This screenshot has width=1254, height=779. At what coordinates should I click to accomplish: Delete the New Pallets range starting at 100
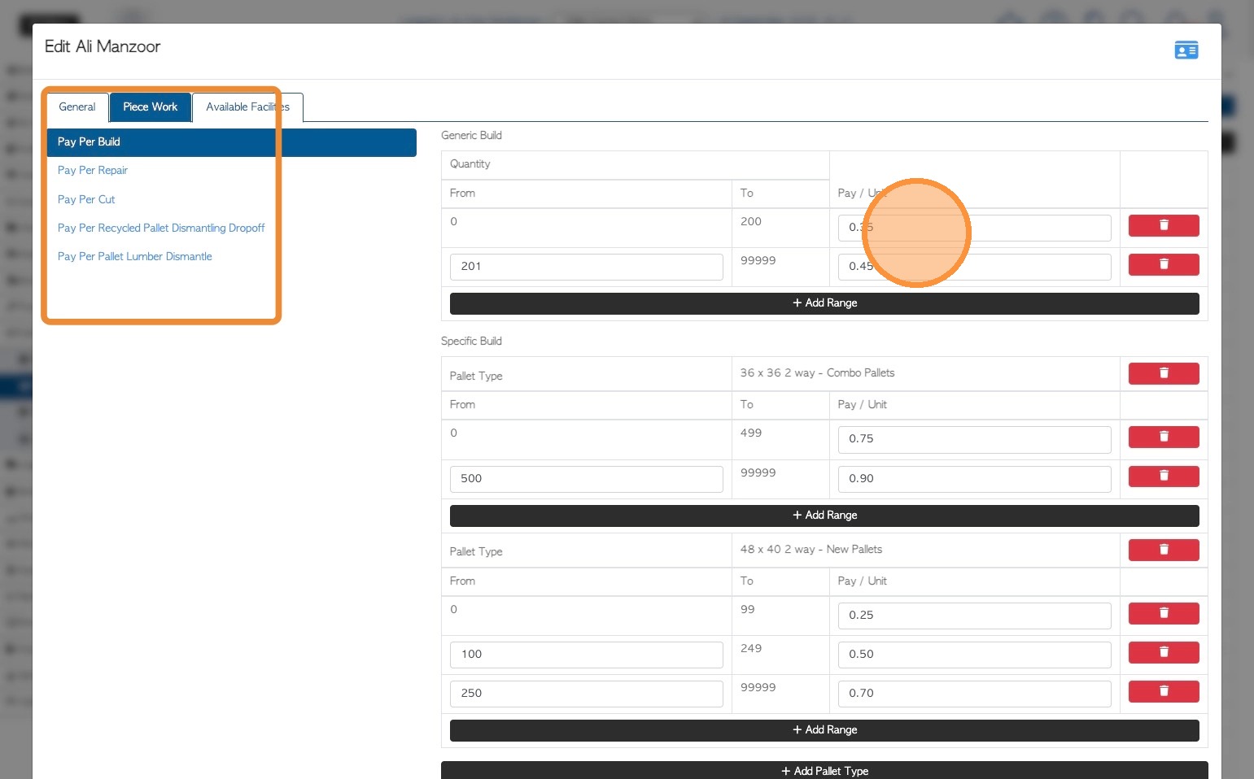[x=1164, y=652]
